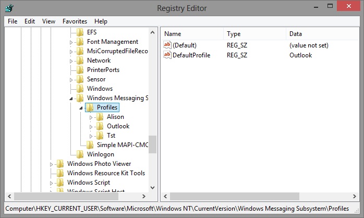Image resolution: width=364 pixels, height=218 pixels.
Task: Expand the Font Management key
Action: pos(71,42)
